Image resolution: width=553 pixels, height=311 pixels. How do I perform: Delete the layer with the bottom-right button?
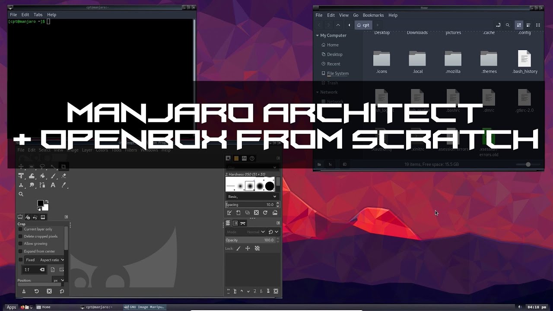click(x=276, y=291)
